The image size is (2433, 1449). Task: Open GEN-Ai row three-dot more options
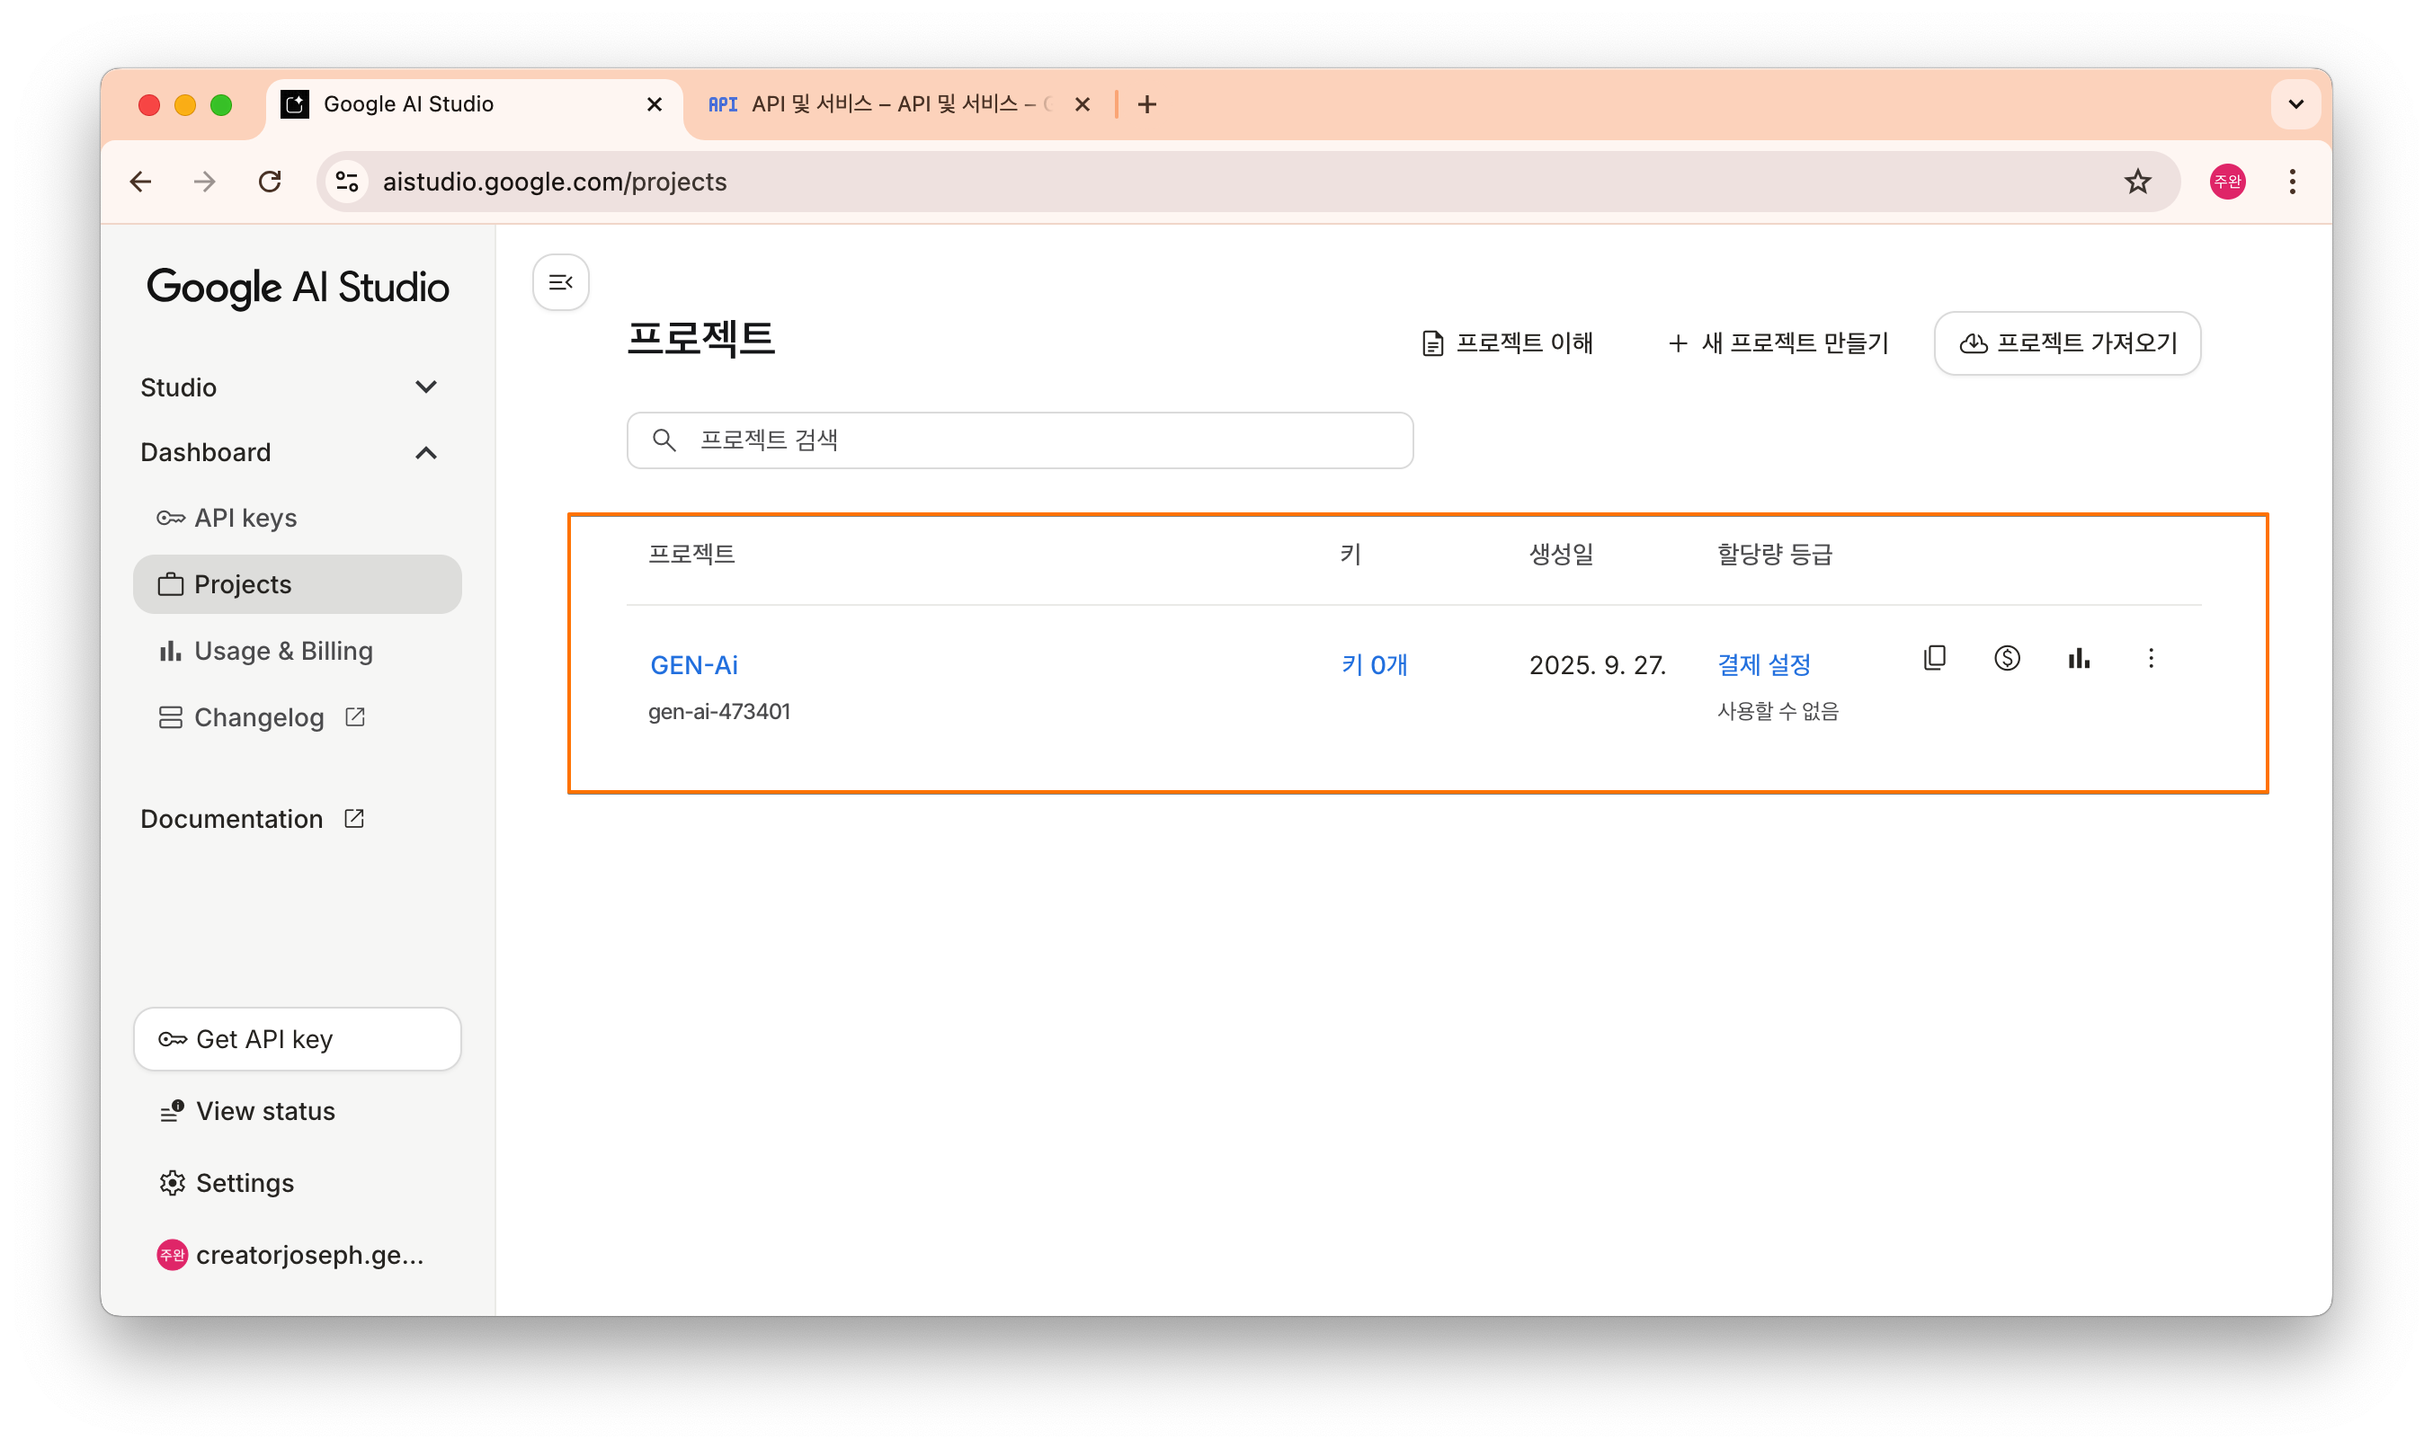2150,658
